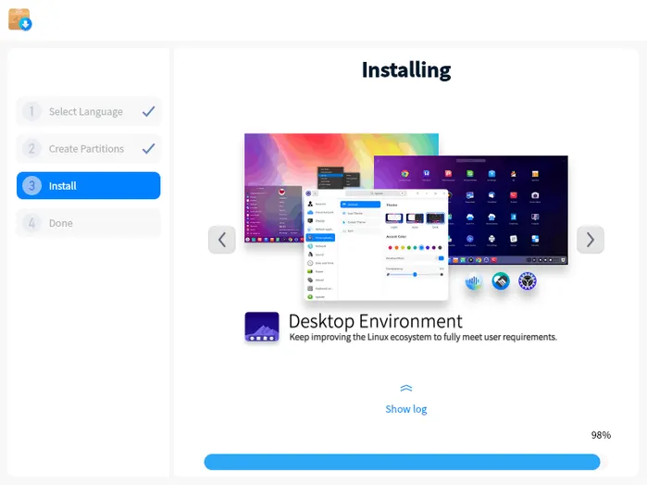This screenshot has height=485, width=647.
Task: Click the 'Keep improving the Linux ecosystem' description
Action: point(423,337)
